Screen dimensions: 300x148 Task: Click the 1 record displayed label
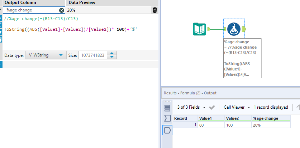271,107
